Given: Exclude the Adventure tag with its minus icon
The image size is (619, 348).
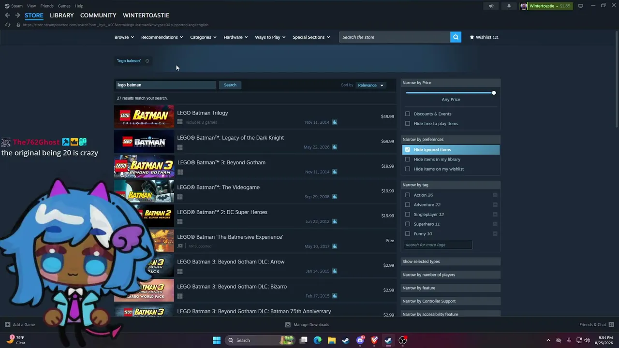Looking at the screenshot, I should 495,204.
